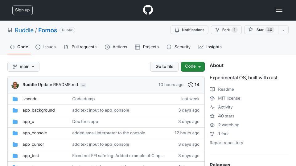Open the Ruddle owner profile link
This screenshot has width=296, height=166.
point(24,30)
